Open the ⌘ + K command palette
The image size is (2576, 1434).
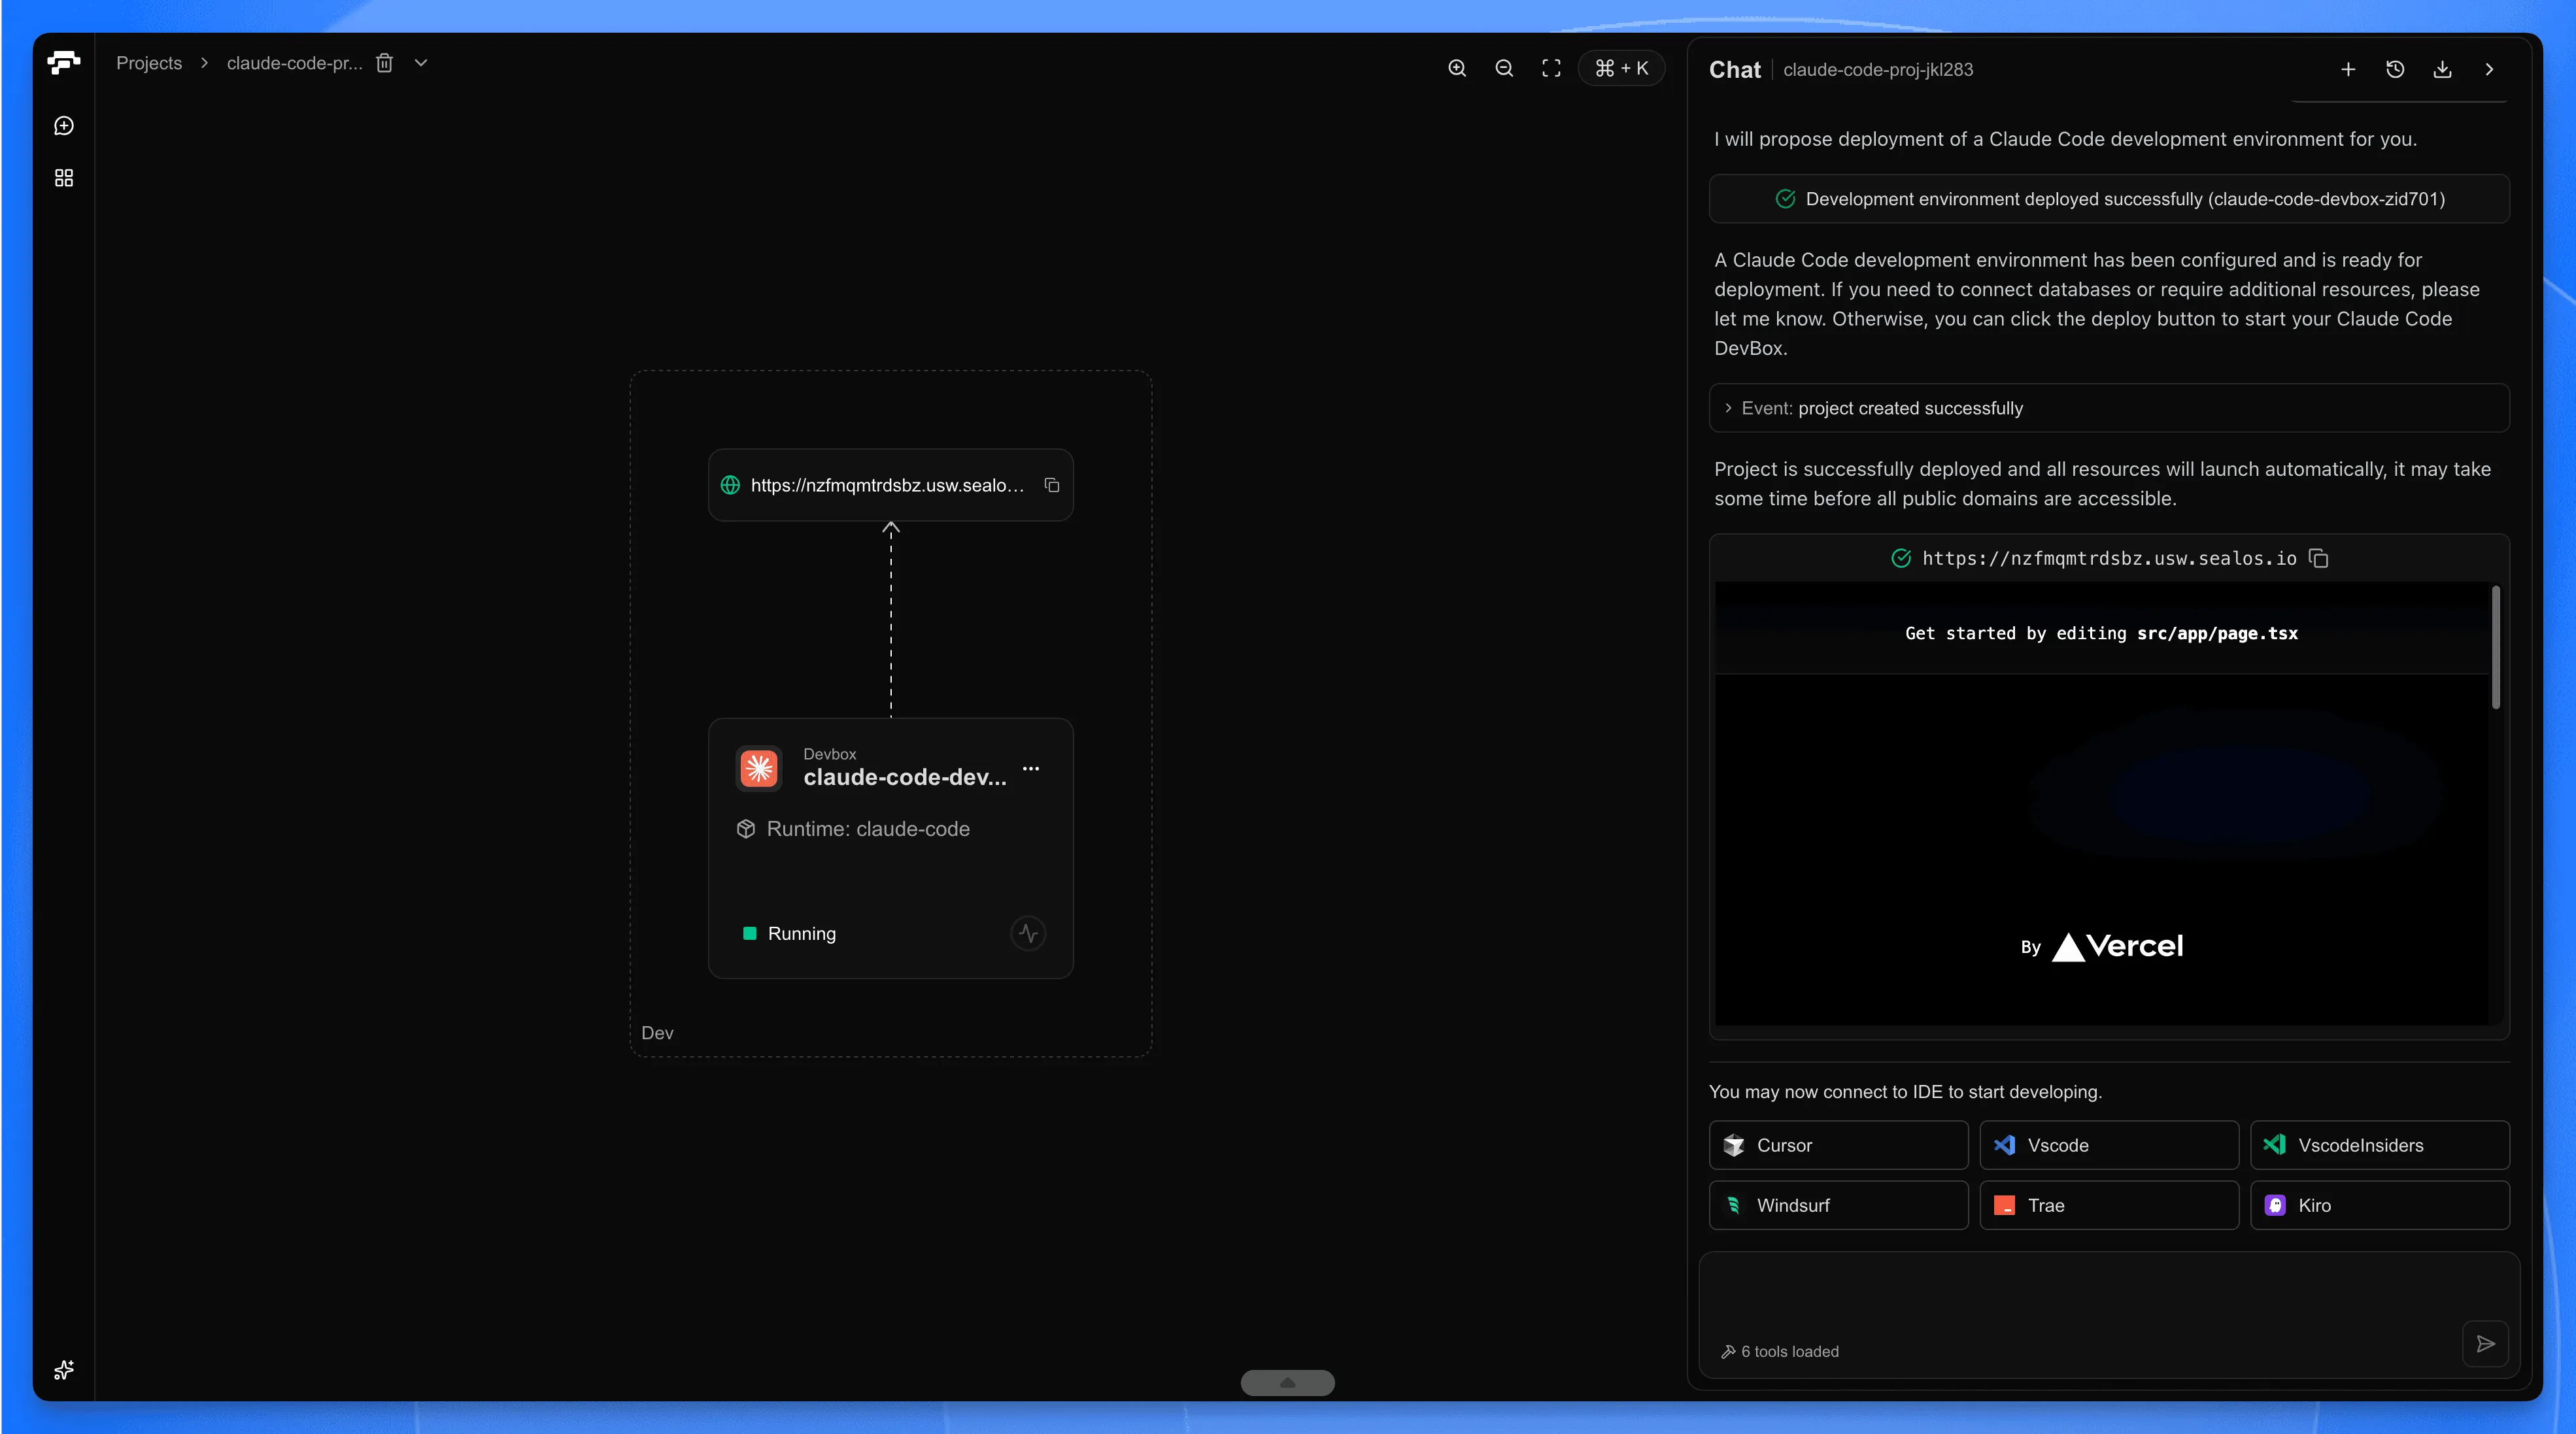pyautogui.click(x=1621, y=68)
